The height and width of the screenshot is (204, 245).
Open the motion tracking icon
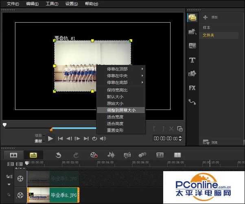coord(142,155)
